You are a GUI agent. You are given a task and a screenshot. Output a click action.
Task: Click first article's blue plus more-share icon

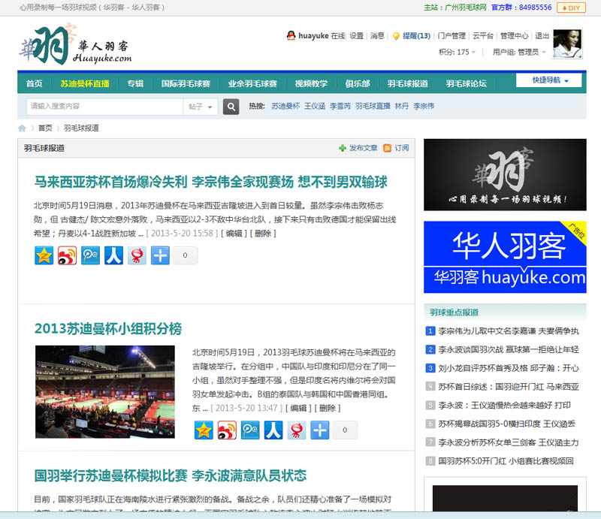coord(160,255)
